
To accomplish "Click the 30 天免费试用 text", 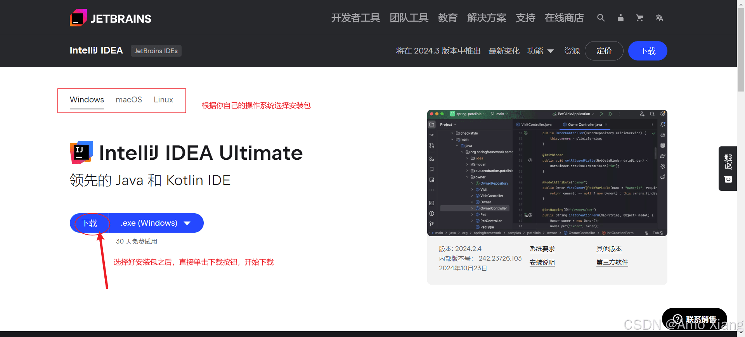I will click(137, 242).
